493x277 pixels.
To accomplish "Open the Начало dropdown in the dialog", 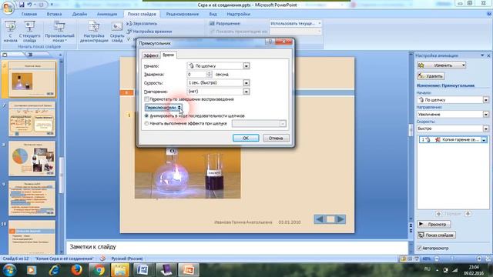I will pyautogui.click(x=246, y=66).
